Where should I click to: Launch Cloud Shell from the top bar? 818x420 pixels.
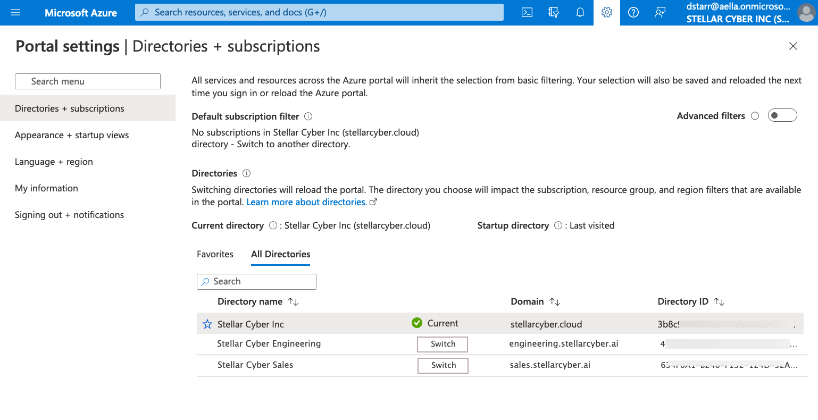[527, 12]
